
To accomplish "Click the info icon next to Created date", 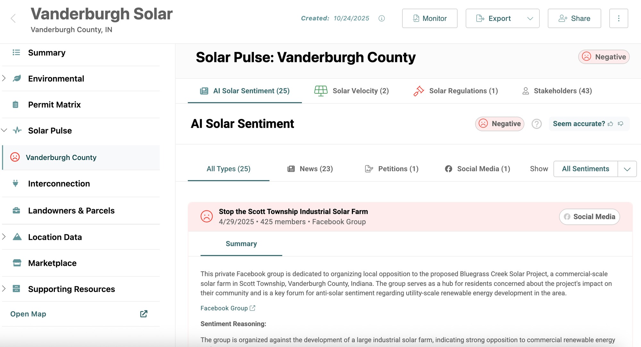I will point(381,18).
